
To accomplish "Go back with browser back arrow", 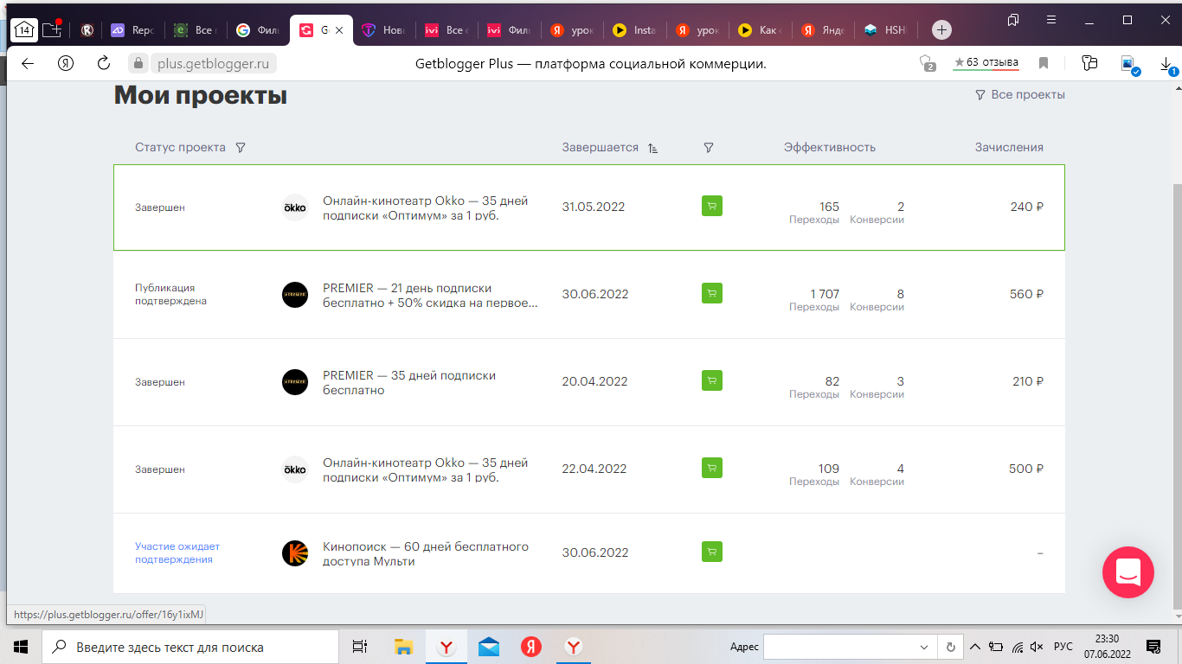I will (x=28, y=63).
